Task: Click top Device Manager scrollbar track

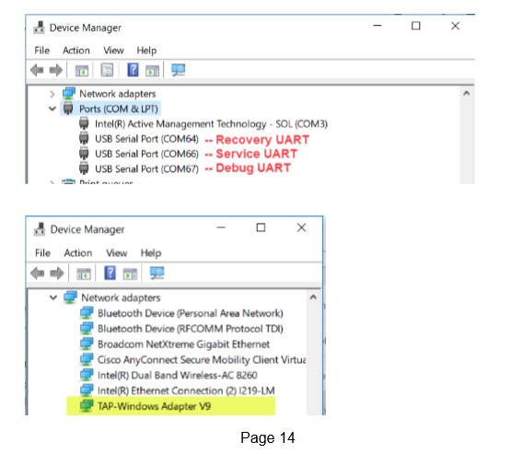Action: 467,142
